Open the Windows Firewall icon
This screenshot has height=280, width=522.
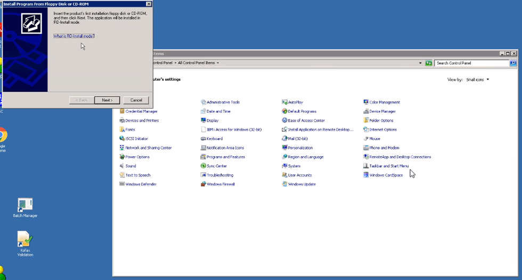point(203,184)
